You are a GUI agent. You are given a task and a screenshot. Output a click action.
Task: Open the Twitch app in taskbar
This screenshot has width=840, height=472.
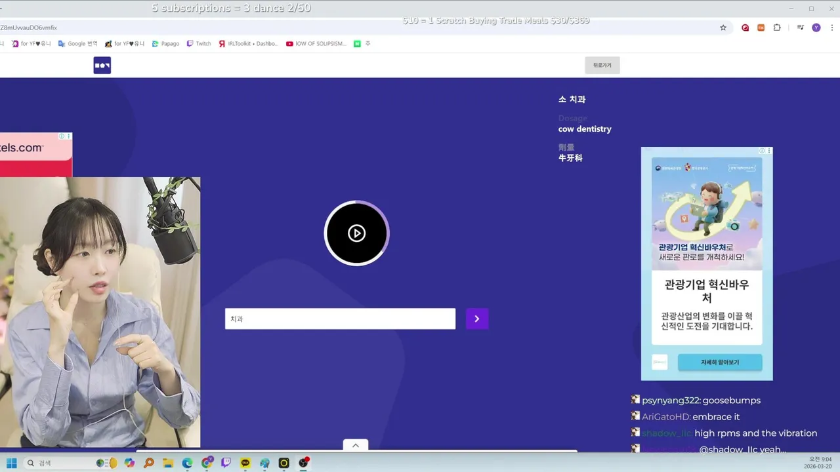(x=226, y=463)
